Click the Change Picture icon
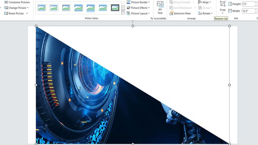Image resolution: width=258 pixels, height=145 pixels. pos(6,8)
